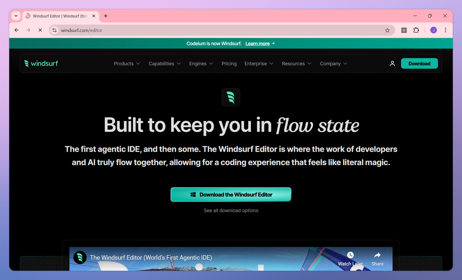Go back to the previous page
Image resolution: width=462 pixels, height=280 pixels.
coord(16,30)
